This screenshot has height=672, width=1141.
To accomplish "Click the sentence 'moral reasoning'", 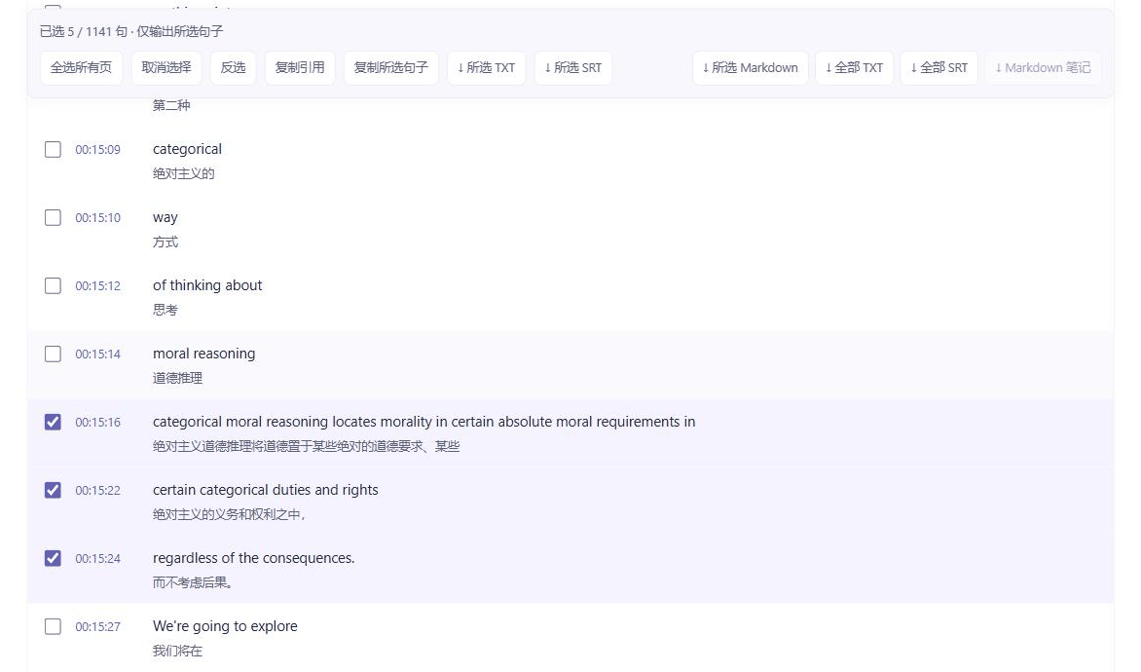I will [203, 354].
